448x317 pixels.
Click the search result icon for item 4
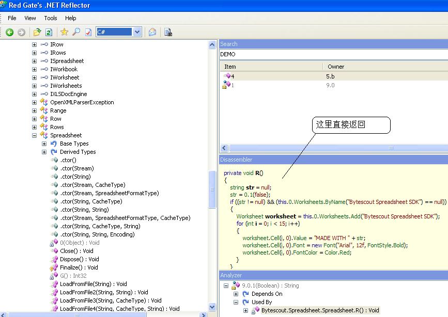[227, 76]
